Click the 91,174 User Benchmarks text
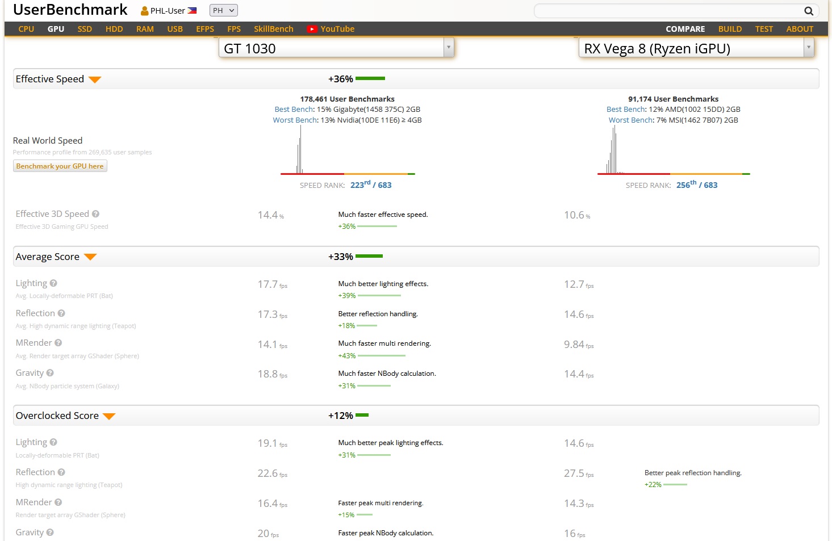Image resolution: width=832 pixels, height=541 pixels. (x=674, y=99)
